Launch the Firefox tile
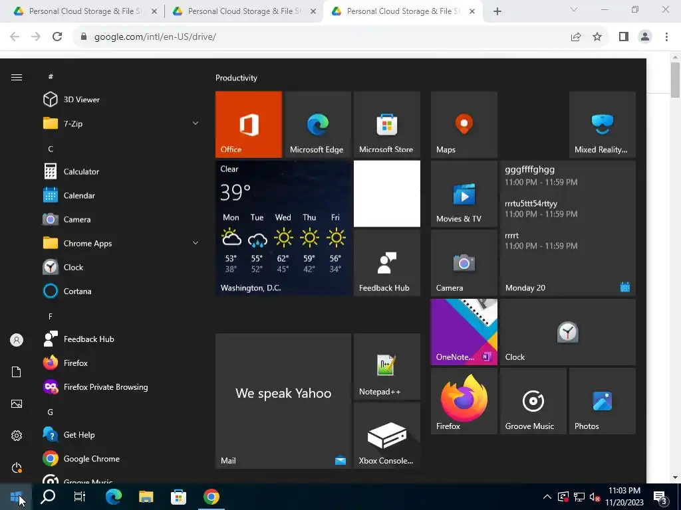The width and height of the screenshot is (681, 510). pyautogui.click(x=464, y=400)
